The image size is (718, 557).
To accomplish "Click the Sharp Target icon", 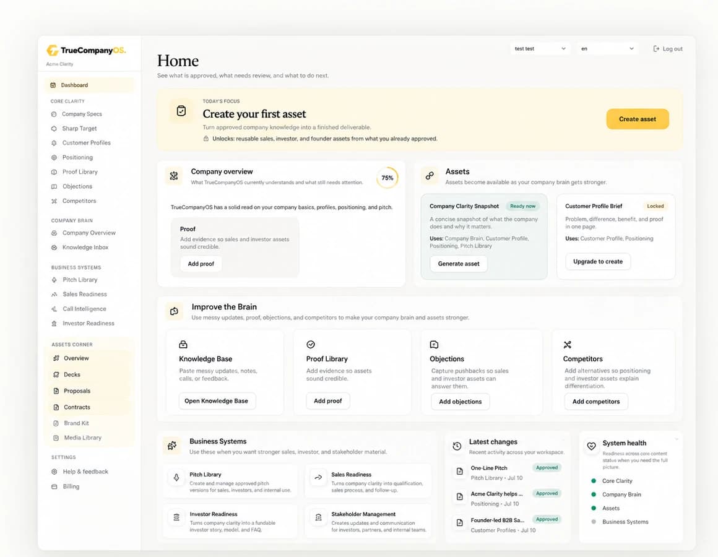I will [x=54, y=129].
